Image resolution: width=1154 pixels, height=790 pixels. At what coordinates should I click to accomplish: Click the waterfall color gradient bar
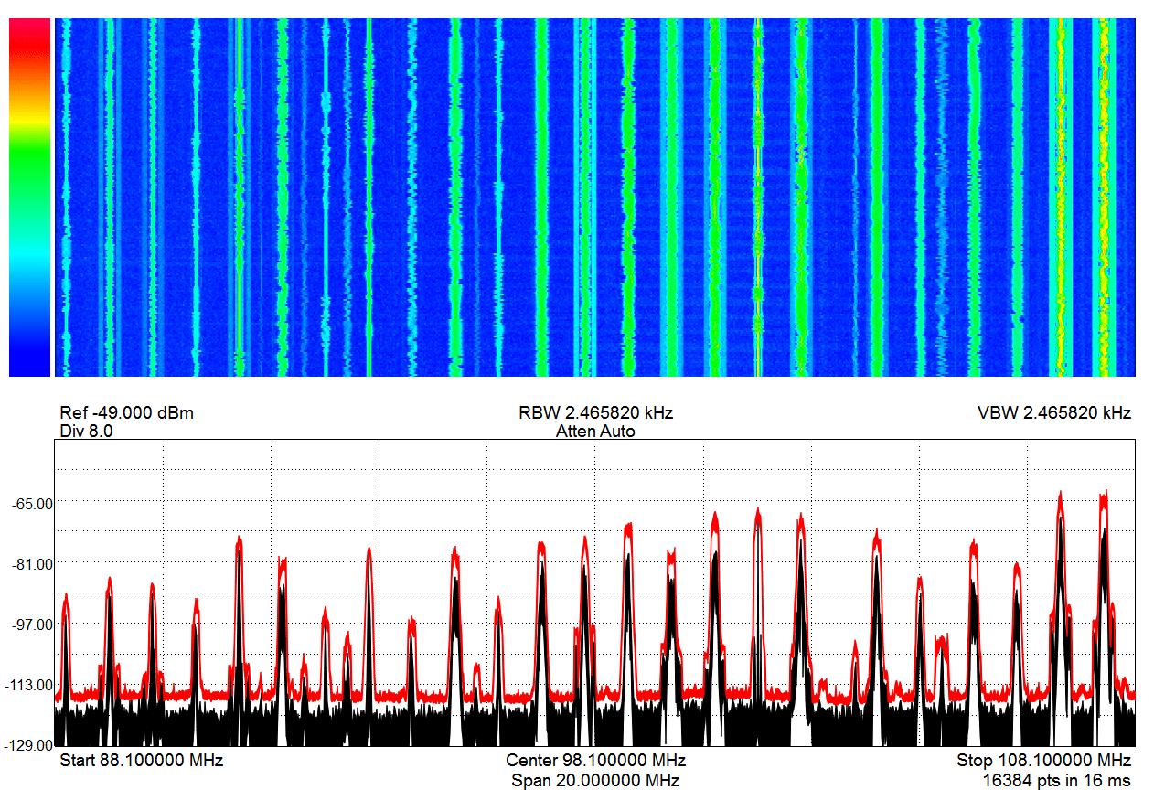click(x=28, y=195)
